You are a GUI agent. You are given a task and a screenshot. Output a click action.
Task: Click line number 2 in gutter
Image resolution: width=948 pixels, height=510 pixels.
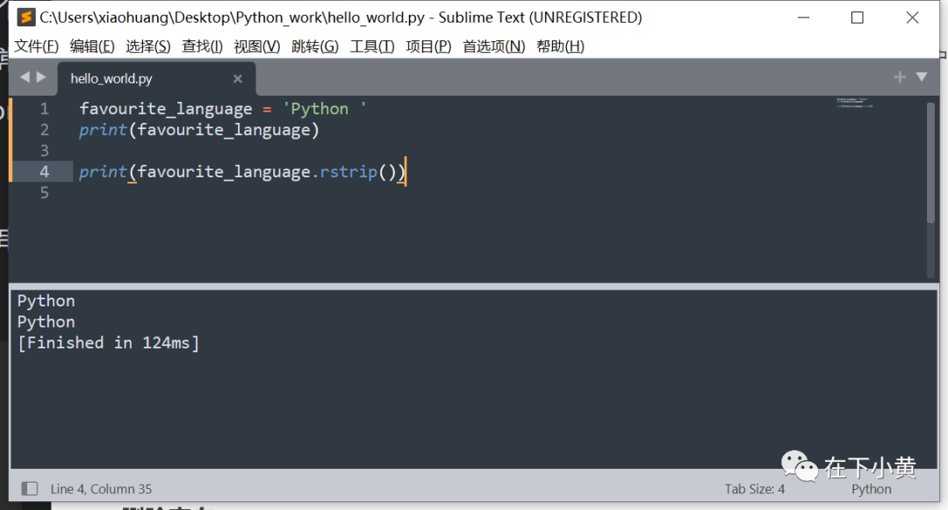click(44, 130)
